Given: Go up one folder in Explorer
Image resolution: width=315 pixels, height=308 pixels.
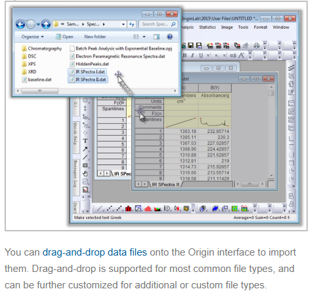Looking at the screenshot, I should pos(46,24).
